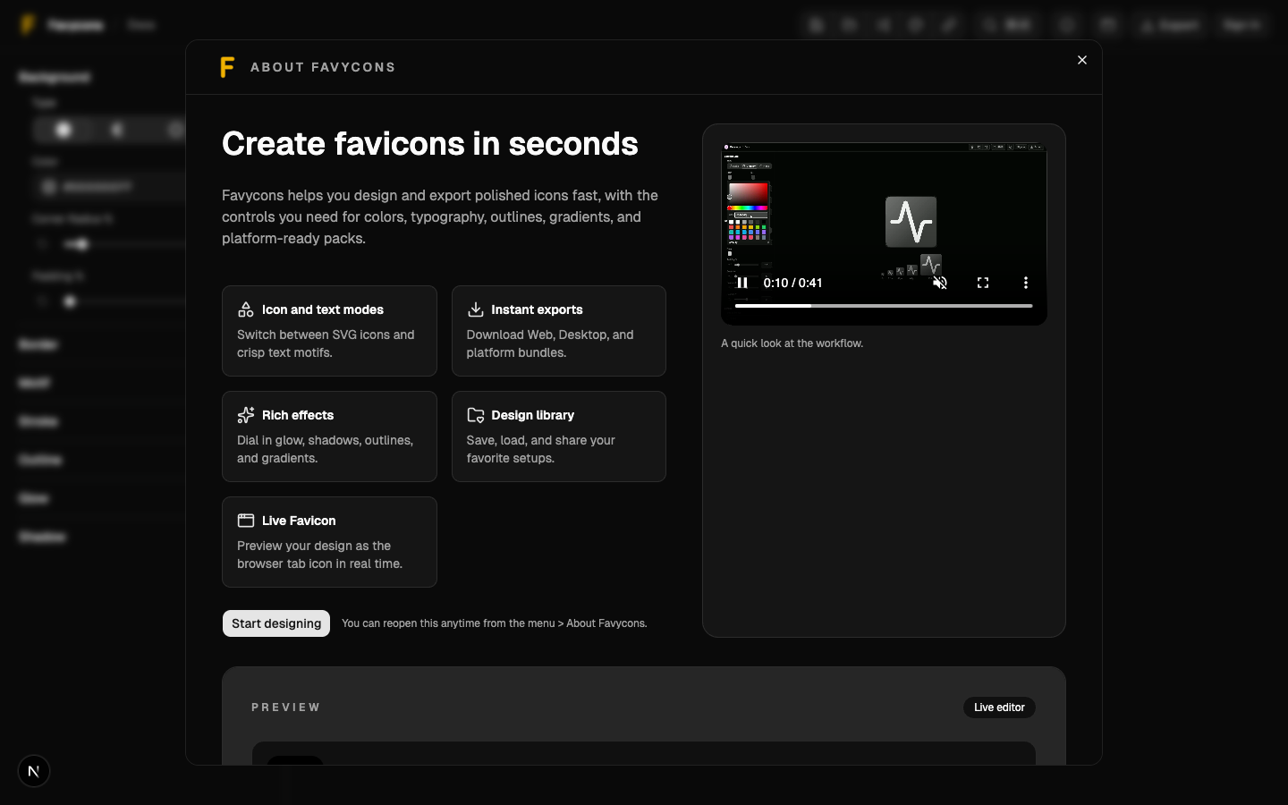Image resolution: width=1288 pixels, height=805 pixels.
Task: Click the Start designing button
Action: point(275,623)
